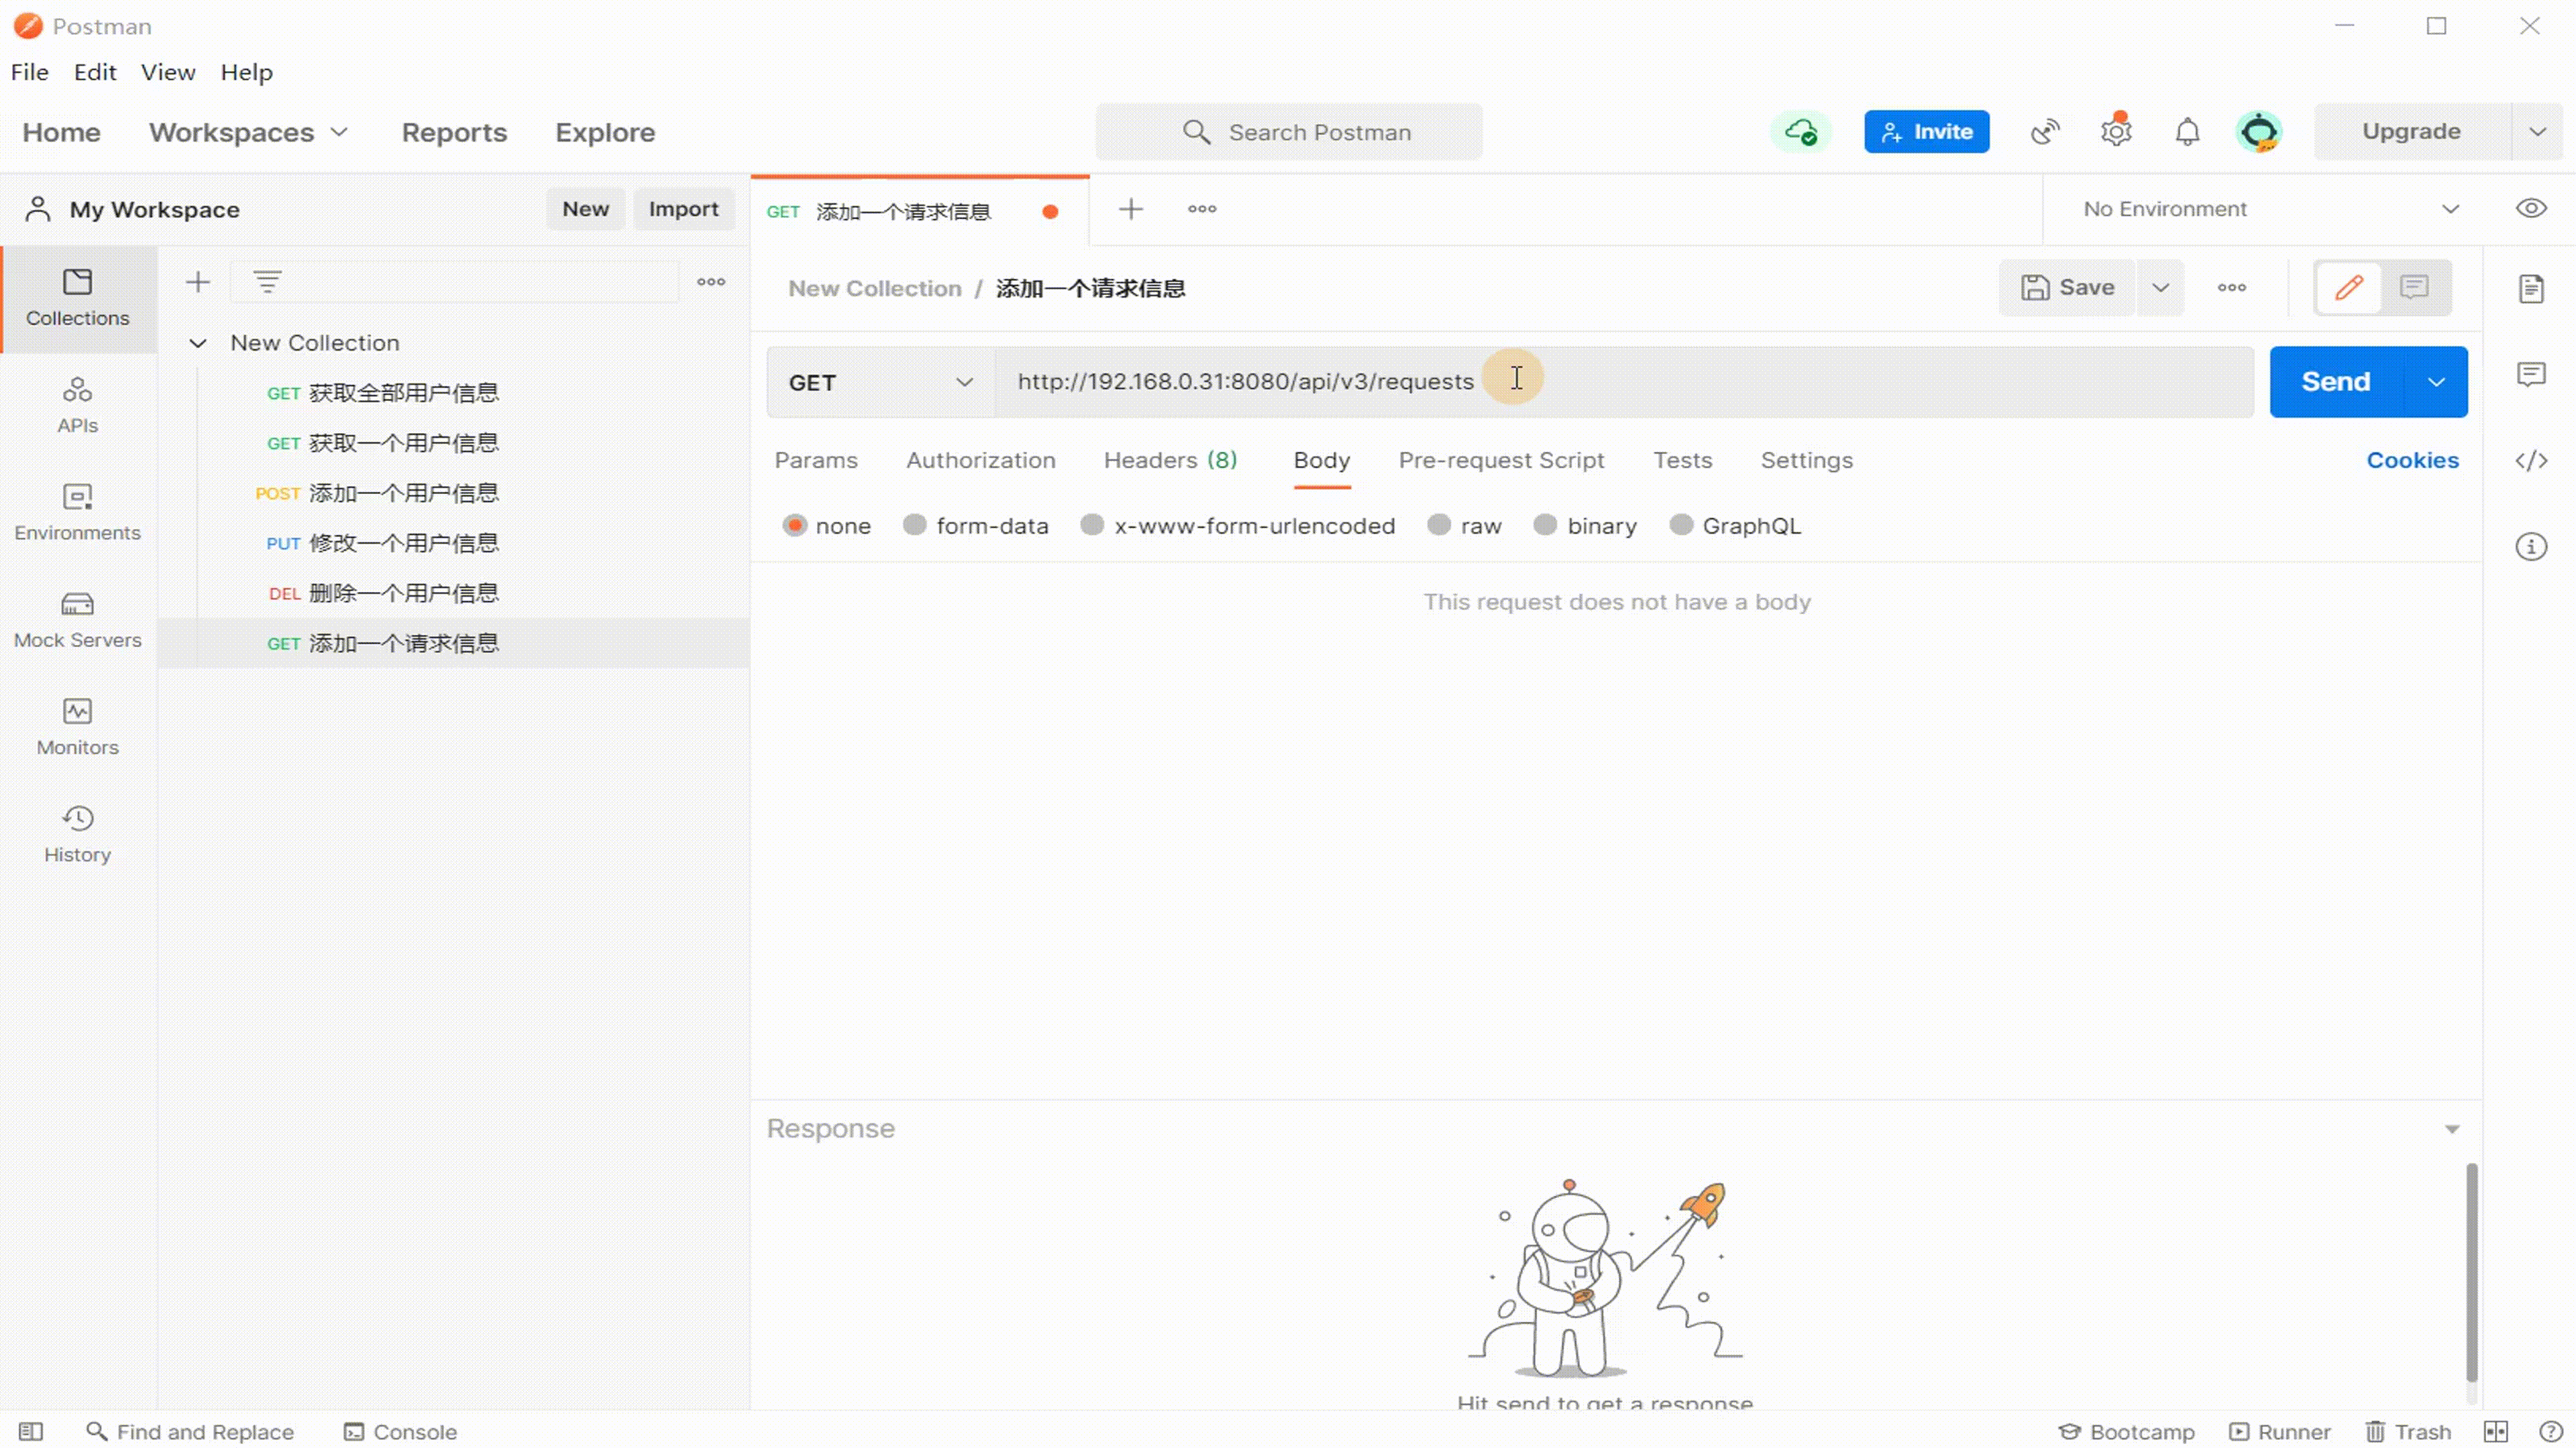The image size is (2576, 1448).
Task: Switch to edit mode pencil icon
Action: click(x=2349, y=288)
